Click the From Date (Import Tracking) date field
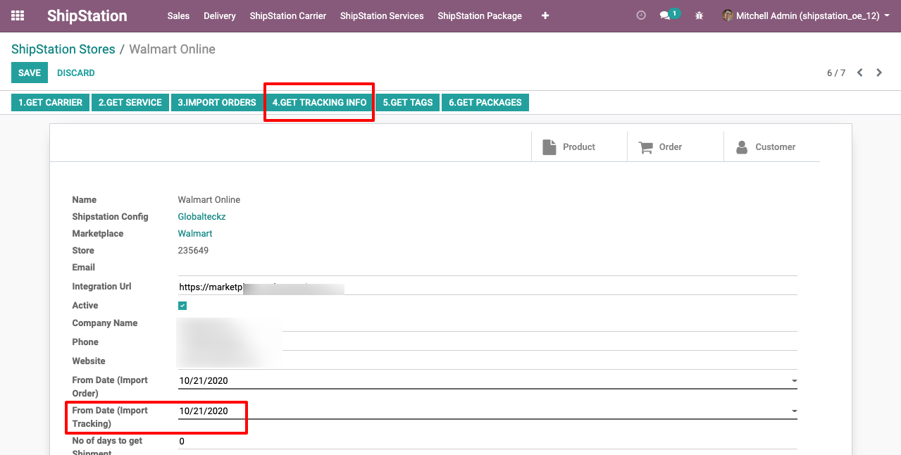Image resolution: width=901 pixels, height=455 pixels. [487, 411]
